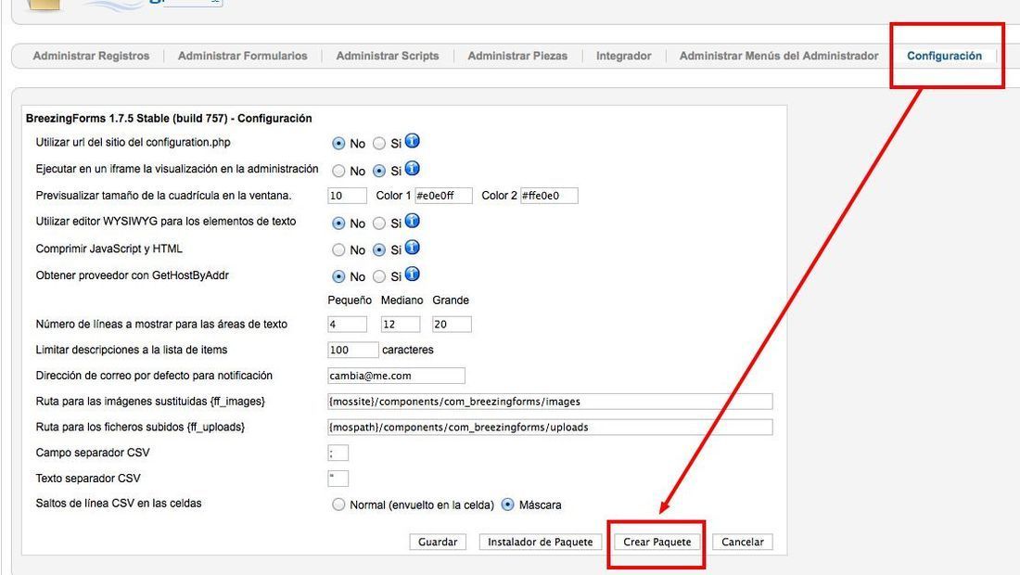Viewport: 1020px width, 575px height.
Task: Edit Color 2 field #ffe0e0
Action: coord(549,196)
